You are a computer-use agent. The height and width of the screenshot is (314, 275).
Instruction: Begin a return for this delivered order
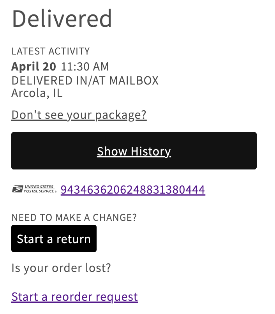[54, 239]
